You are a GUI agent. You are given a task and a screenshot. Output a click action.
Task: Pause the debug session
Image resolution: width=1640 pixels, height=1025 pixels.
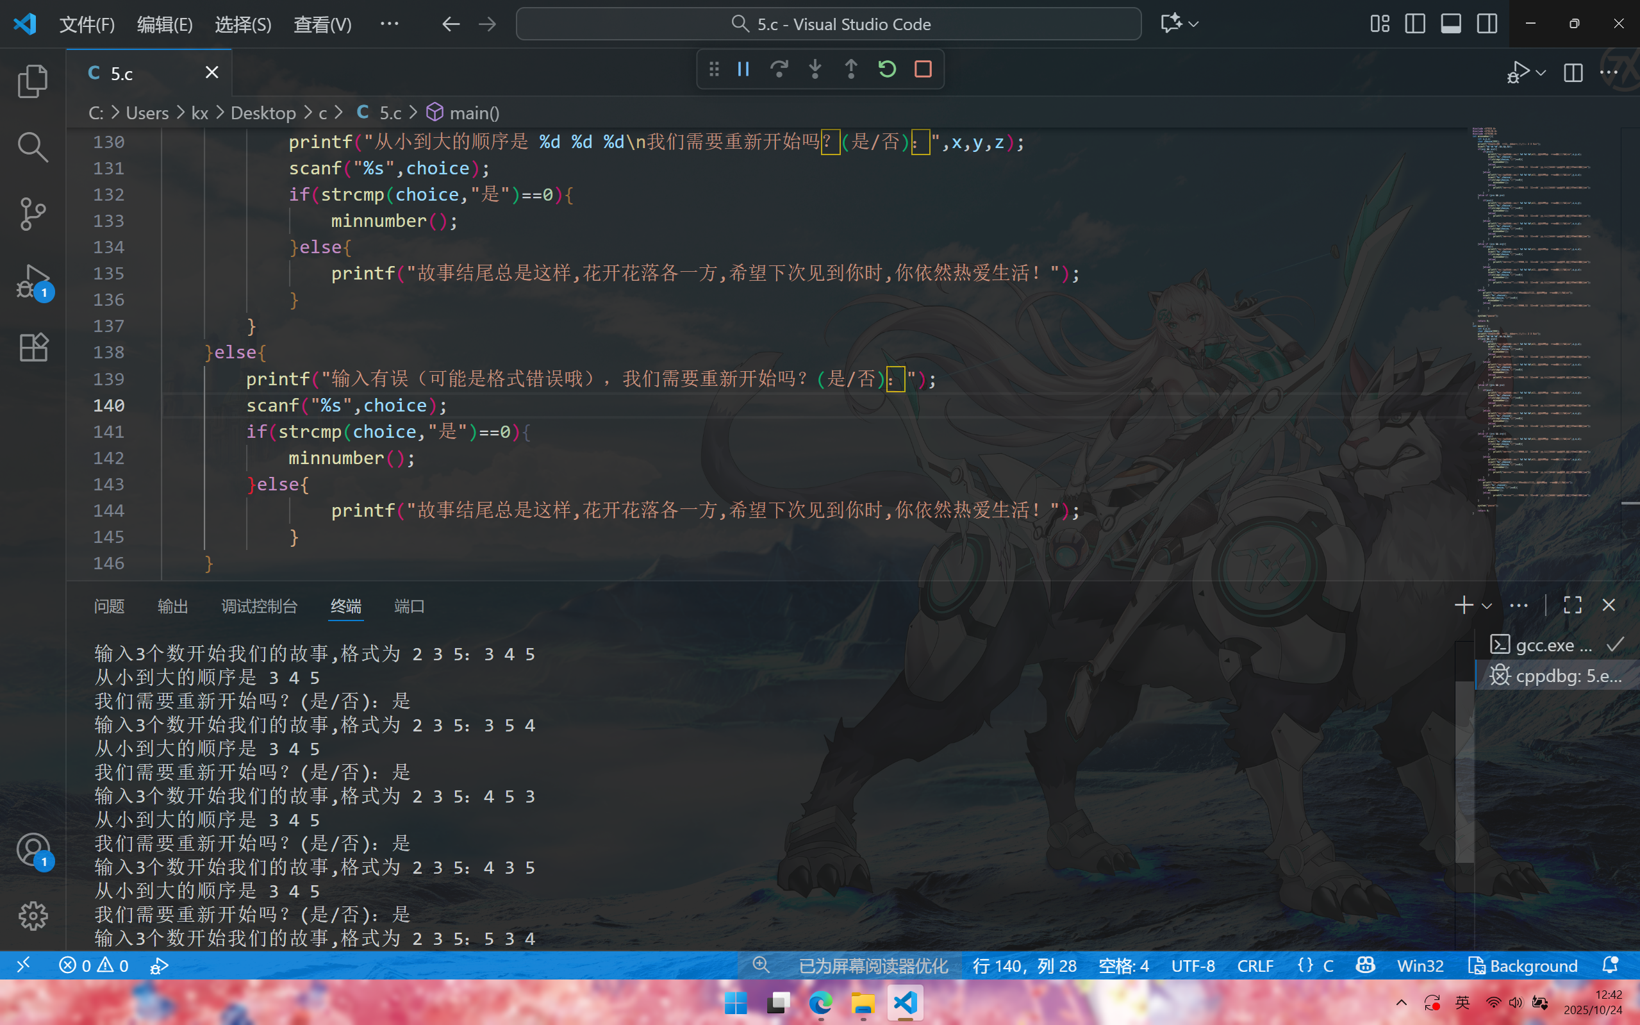pyautogui.click(x=743, y=69)
